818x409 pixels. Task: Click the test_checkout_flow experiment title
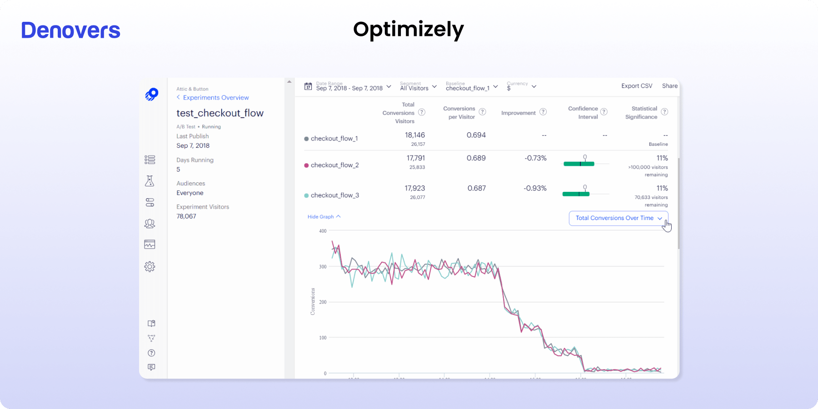pyautogui.click(x=220, y=113)
